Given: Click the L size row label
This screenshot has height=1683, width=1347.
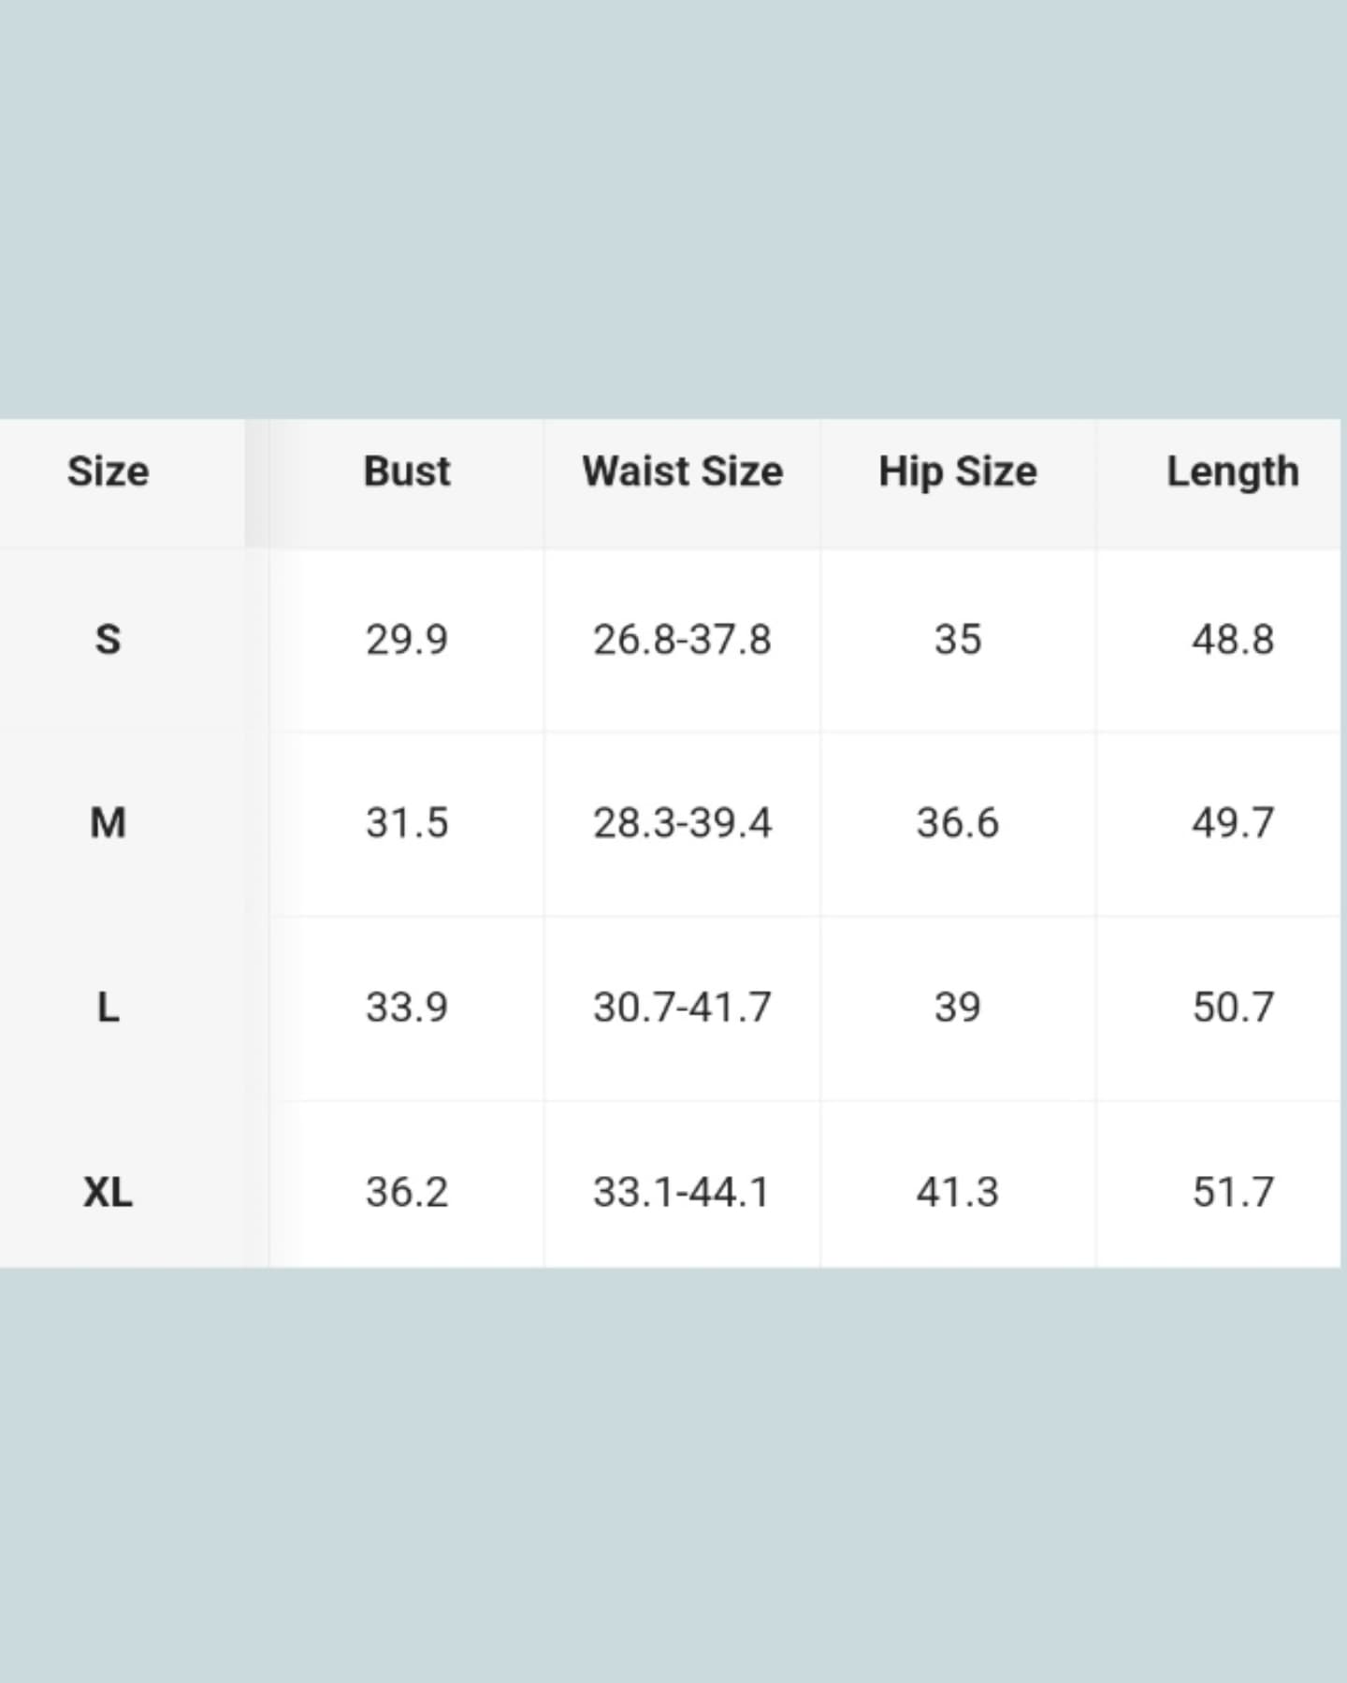Looking at the screenshot, I should click(108, 1008).
